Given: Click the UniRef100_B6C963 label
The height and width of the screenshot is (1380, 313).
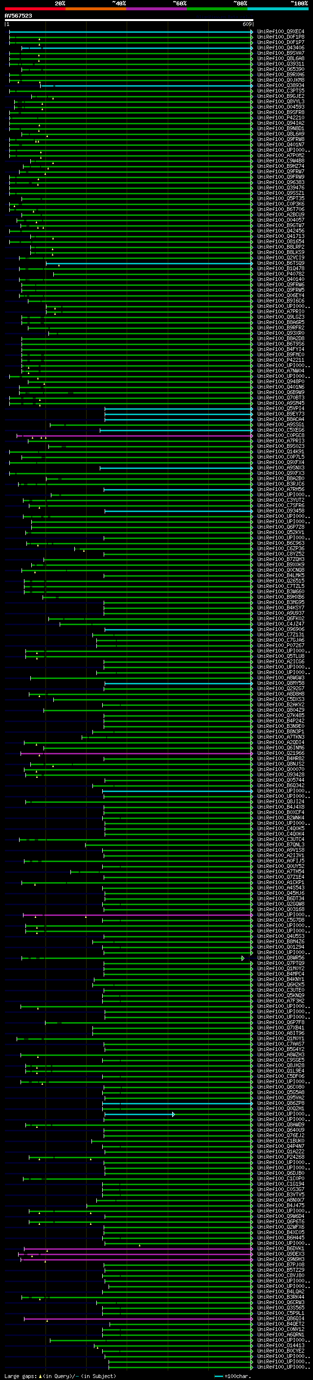Looking at the screenshot, I should point(281,543).
